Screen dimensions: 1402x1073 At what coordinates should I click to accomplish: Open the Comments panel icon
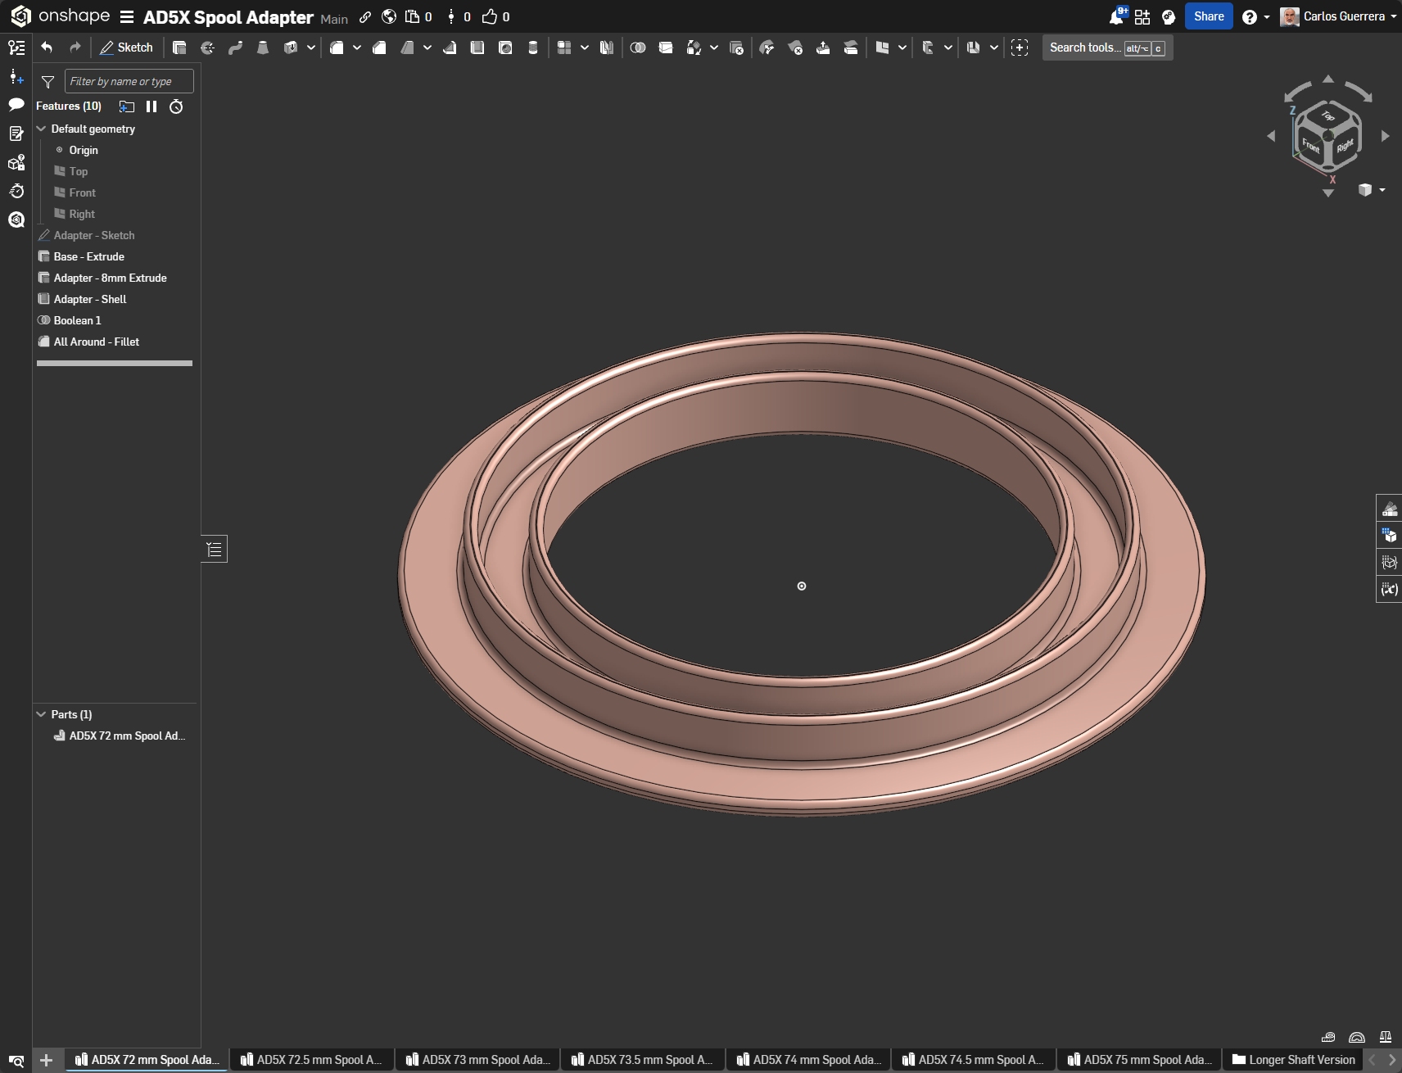click(16, 104)
